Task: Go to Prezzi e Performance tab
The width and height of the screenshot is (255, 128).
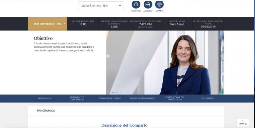Action: click(142, 98)
